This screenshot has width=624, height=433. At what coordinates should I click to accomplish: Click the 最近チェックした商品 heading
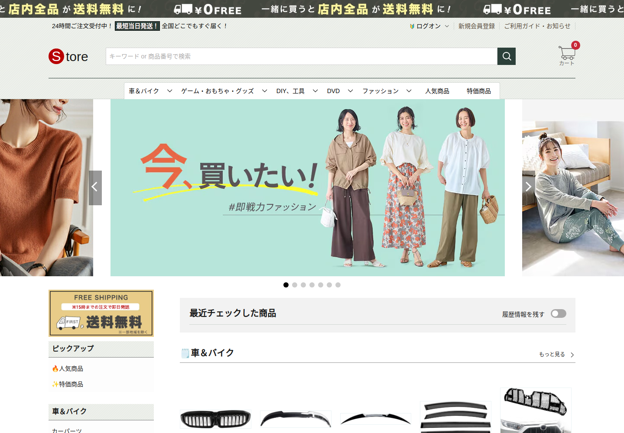tap(233, 313)
